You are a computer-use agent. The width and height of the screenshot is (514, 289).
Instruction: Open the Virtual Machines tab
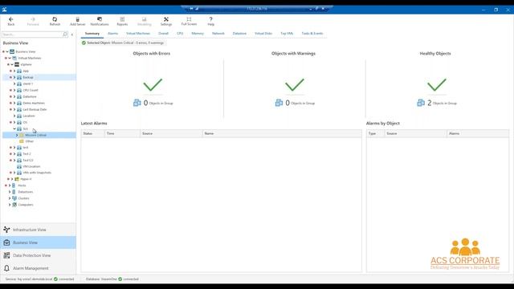tap(138, 34)
